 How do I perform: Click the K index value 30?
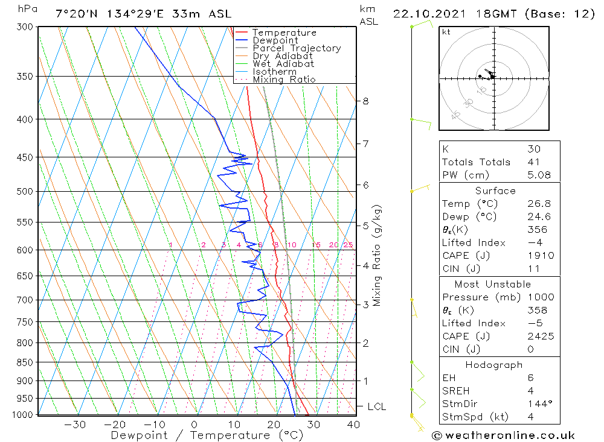(x=534, y=149)
